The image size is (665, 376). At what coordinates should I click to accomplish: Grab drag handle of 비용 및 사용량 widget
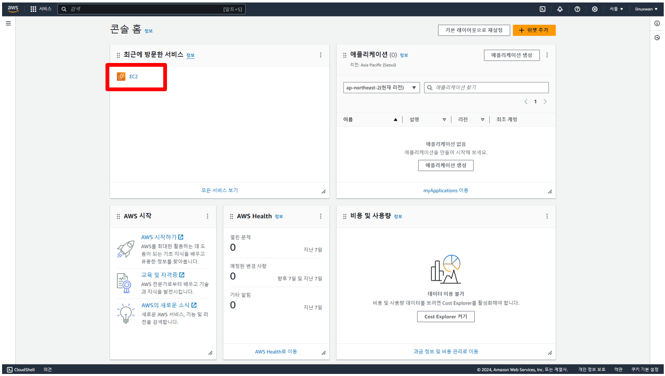[x=345, y=216]
